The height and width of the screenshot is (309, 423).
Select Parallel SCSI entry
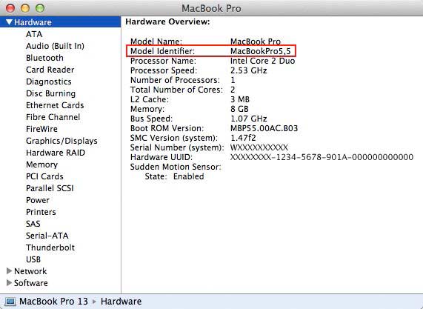coord(50,188)
